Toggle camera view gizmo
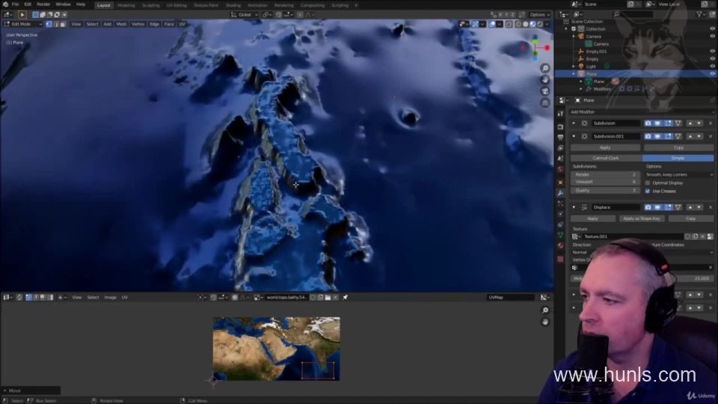 point(545,91)
